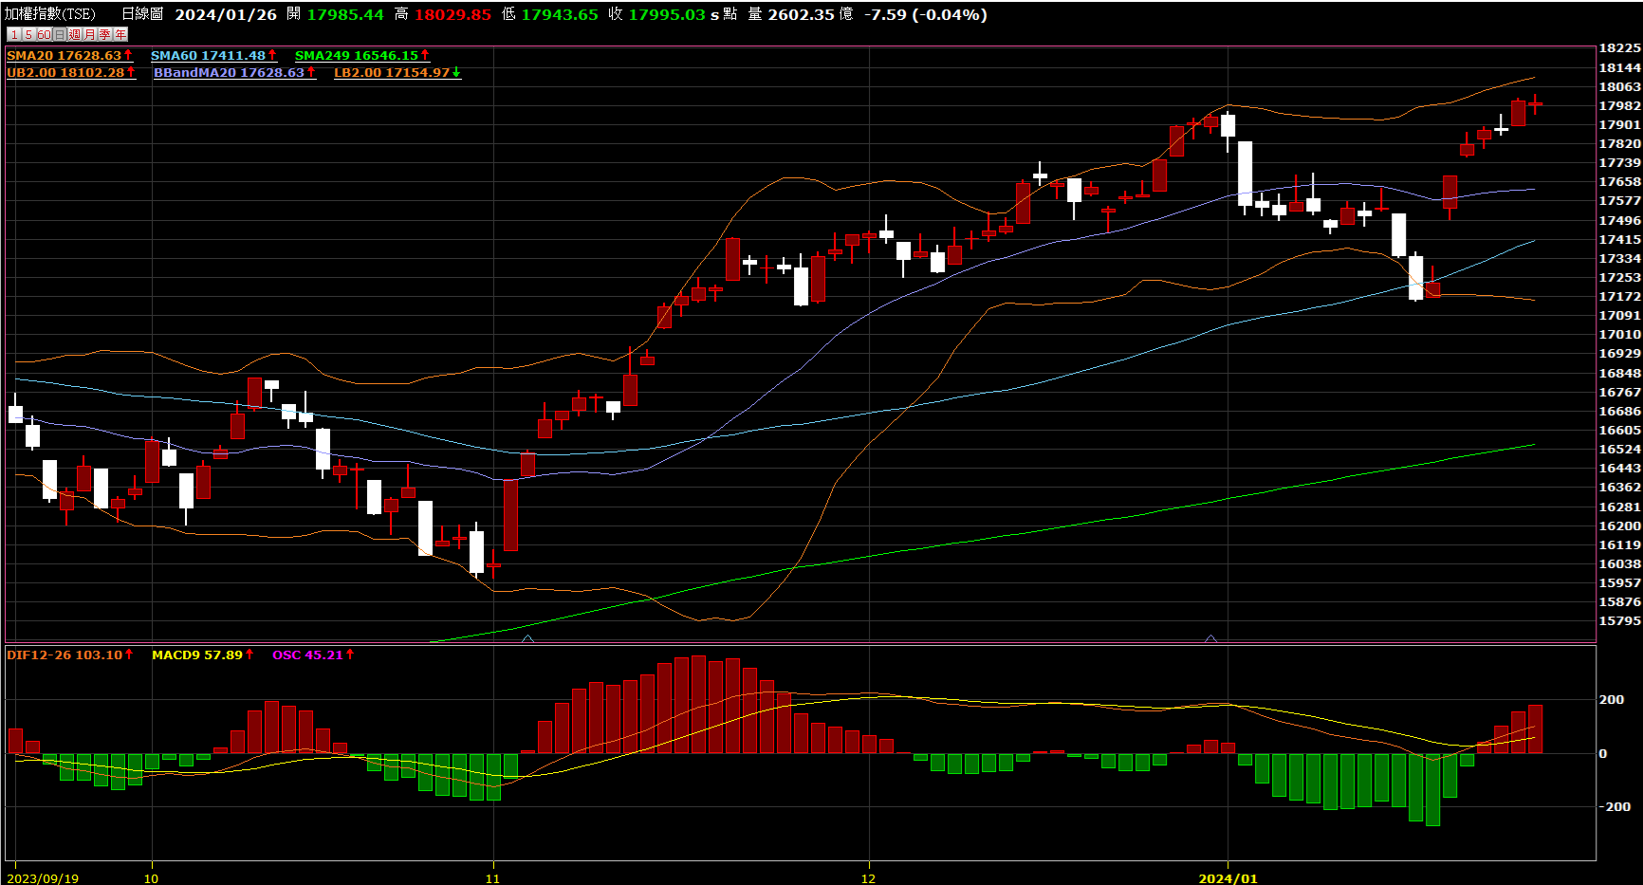Click the triangle marker above 2024/01

1210,638
